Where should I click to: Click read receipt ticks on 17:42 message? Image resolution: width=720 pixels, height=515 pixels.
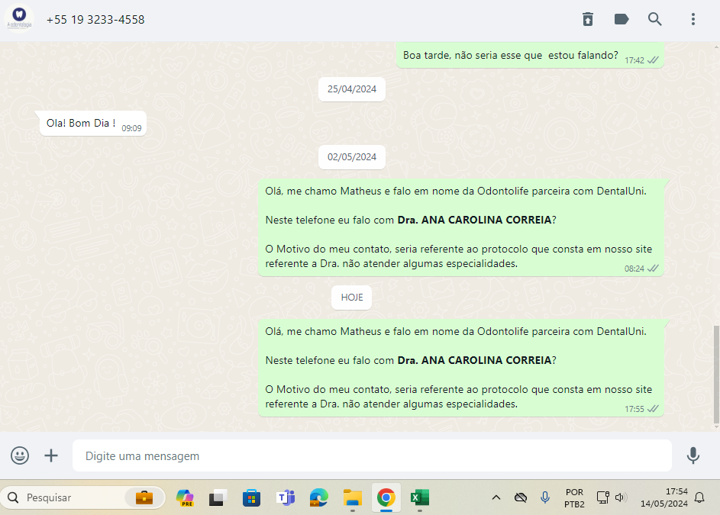(653, 60)
